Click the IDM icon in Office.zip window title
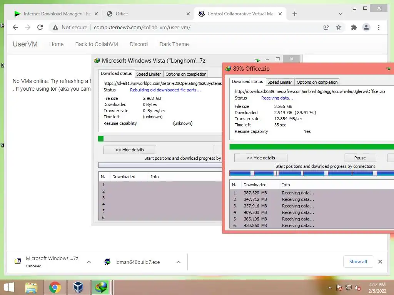The height and width of the screenshot is (295, 394). point(228,68)
